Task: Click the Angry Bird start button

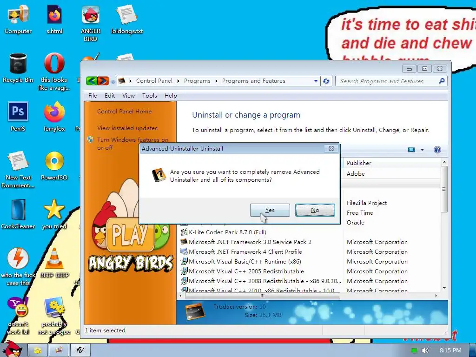Action: click(12, 349)
